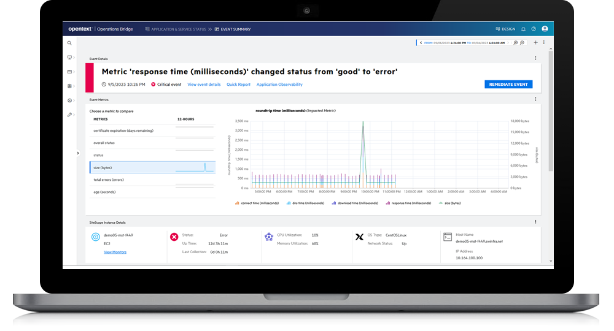
Task: Select the 'size (bytes)' metric row
Action: pyautogui.click(x=152, y=167)
